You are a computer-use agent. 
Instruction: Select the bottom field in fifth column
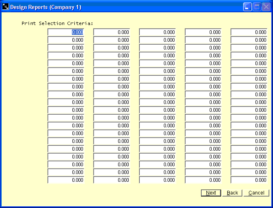point(249,180)
